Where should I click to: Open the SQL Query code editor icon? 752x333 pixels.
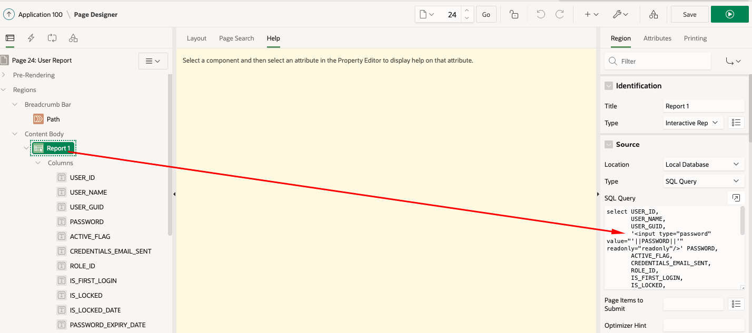(x=736, y=198)
